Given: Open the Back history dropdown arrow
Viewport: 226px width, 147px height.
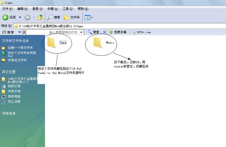Looking at the screenshot, I should (x=20, y=17).
